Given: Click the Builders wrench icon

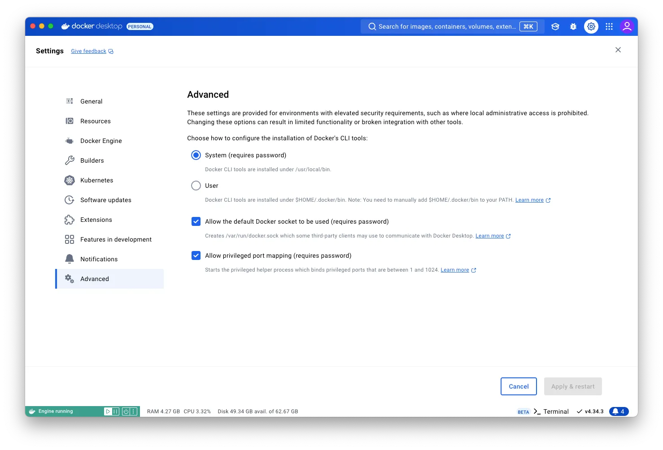Looking at the screenshot, I should click(x=70, y=160).
